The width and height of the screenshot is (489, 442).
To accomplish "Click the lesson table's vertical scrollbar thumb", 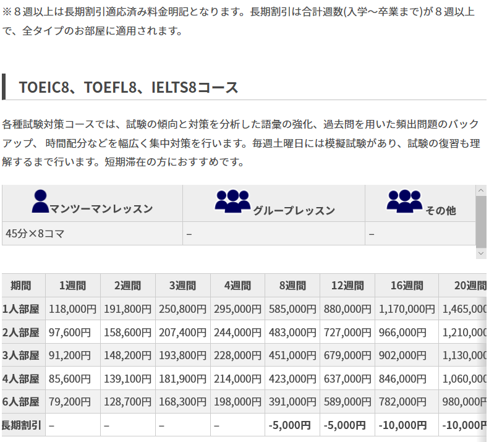I will point(481,221).
